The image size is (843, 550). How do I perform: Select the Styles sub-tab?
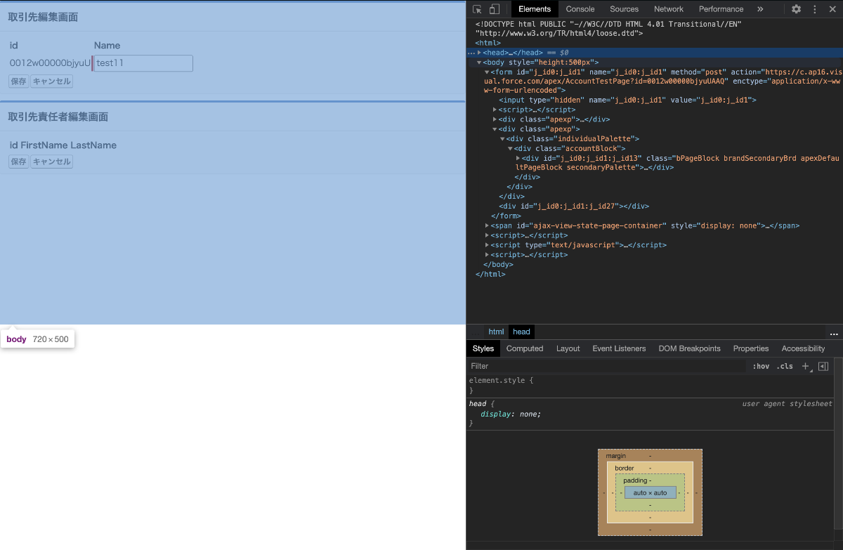(483, 348)
